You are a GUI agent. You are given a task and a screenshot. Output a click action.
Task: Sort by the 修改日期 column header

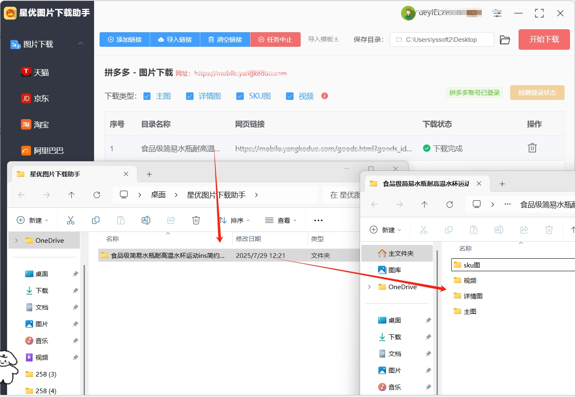coord(248,239)
